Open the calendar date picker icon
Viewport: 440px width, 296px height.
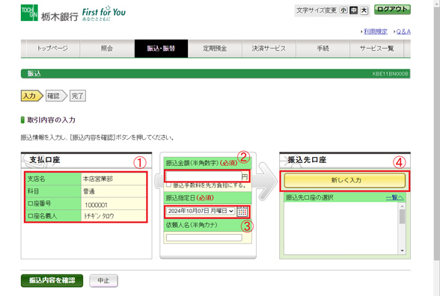[x=242, y=212]
